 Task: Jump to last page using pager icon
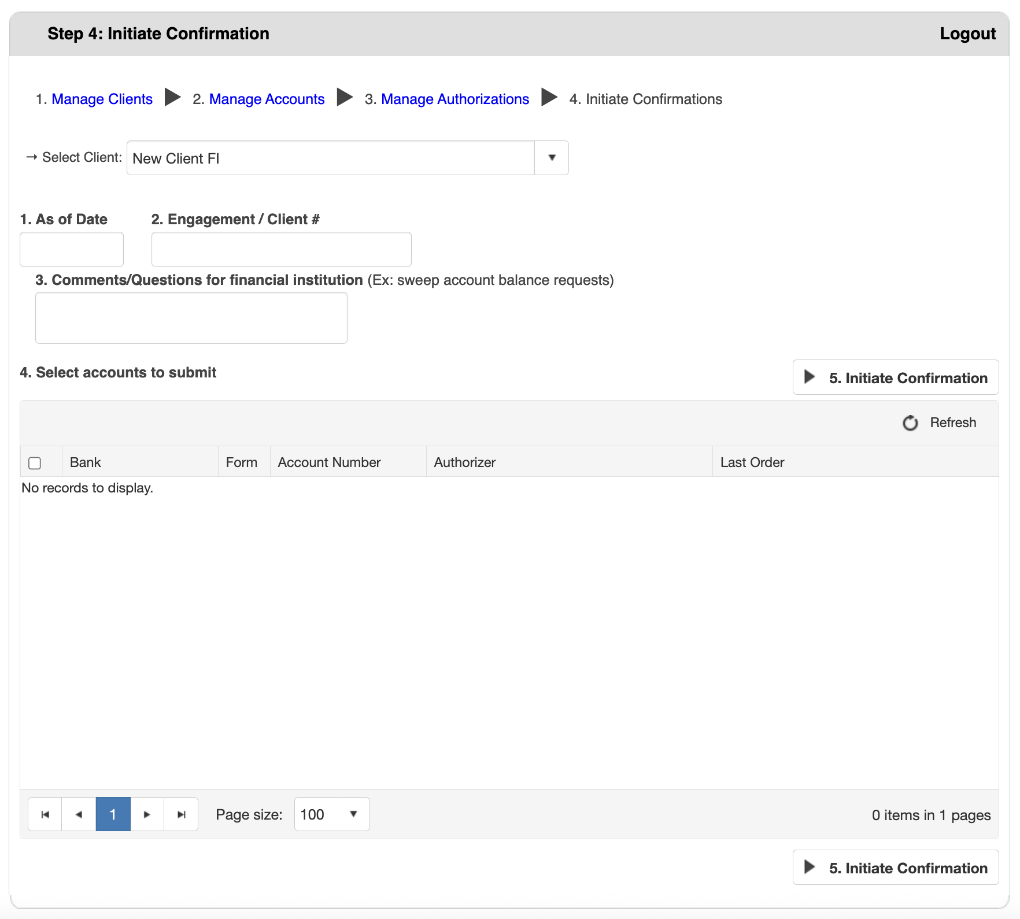pyautogui.click(x=181, y=814)
